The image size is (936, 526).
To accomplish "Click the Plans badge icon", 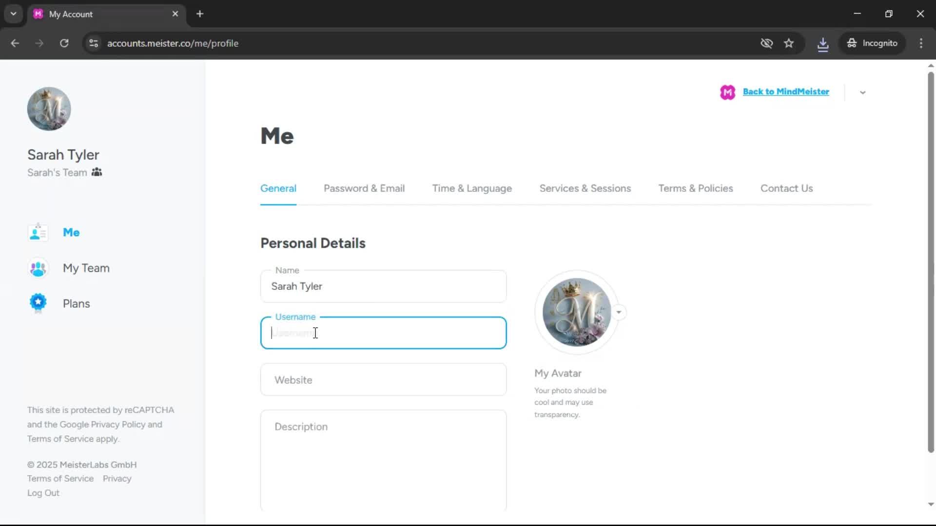I will pos(38,303).
